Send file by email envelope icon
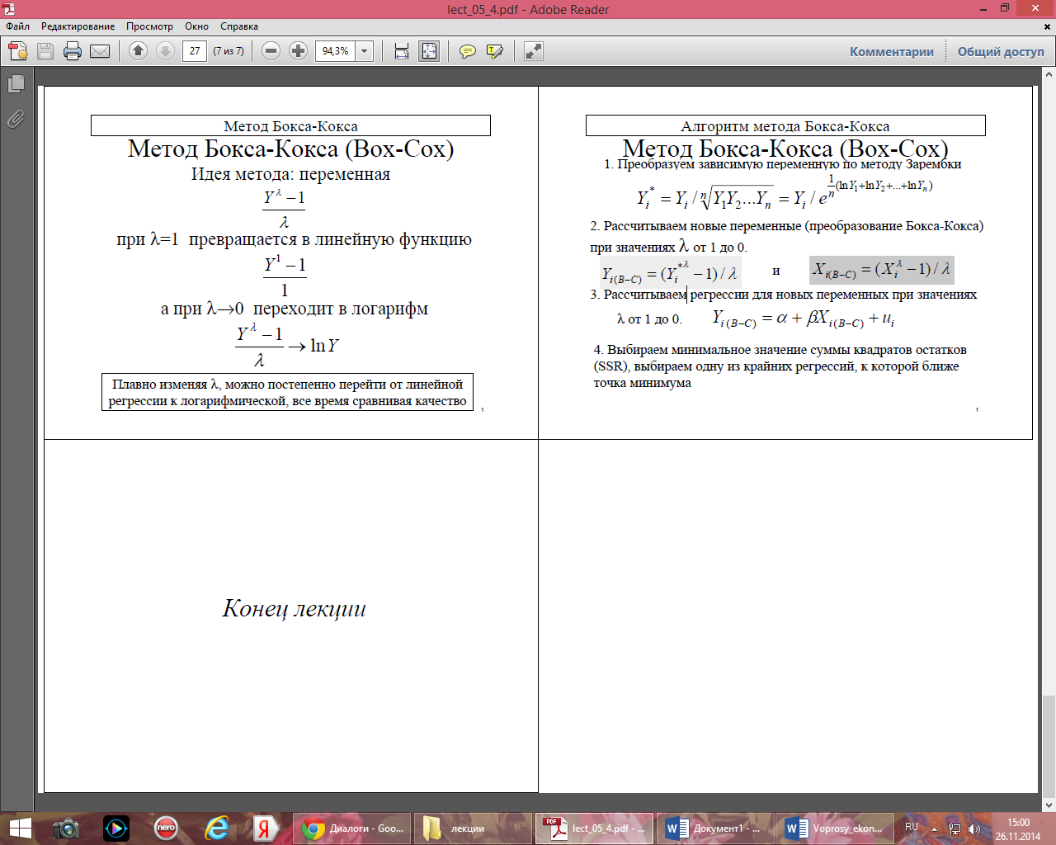1056x845 pixels. [x=100, y=51]
